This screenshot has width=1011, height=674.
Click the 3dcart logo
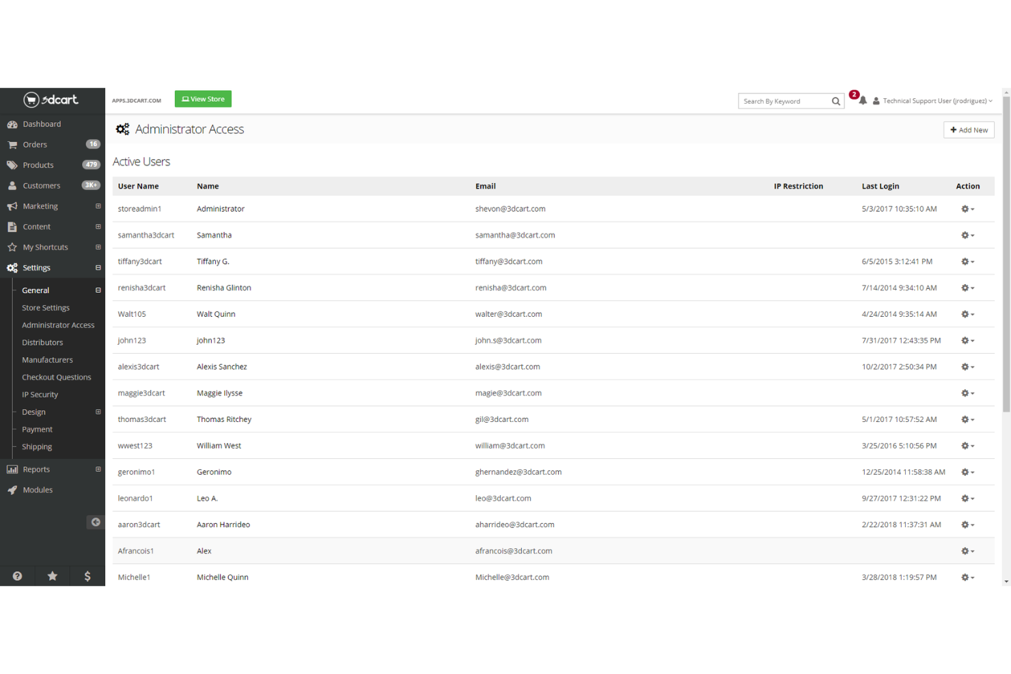[x=52, y=100]
